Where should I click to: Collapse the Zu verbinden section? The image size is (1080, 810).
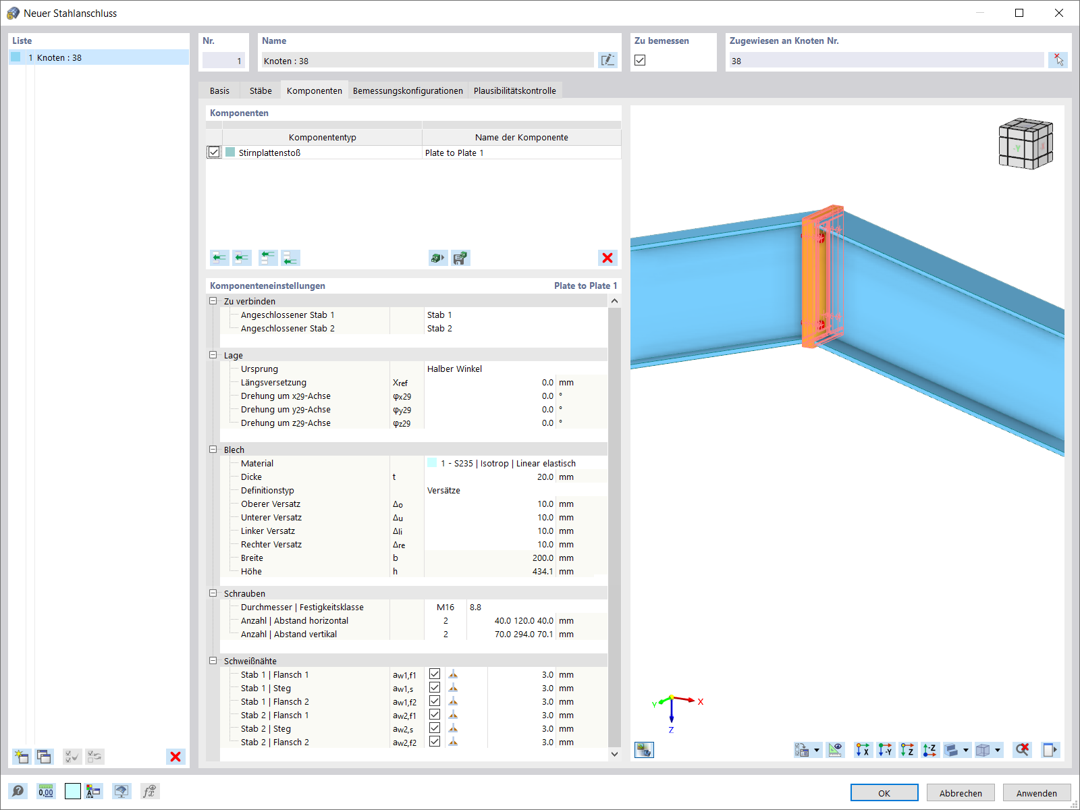(x=213, y=301)
